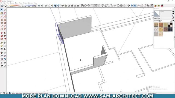The image size is (175, 98).
Task: Select the Scale tool
Action: coord(2,39)
